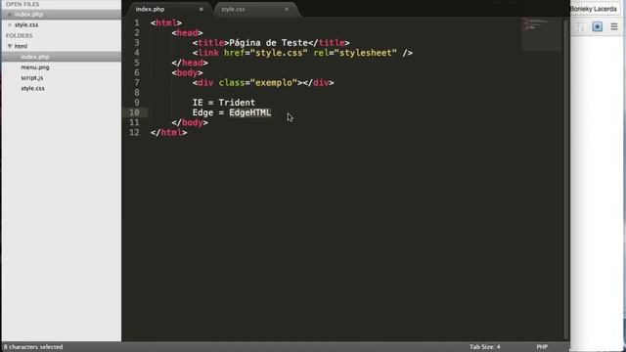Close the index.php tab via its dot
626x352 pixels.
coord(201,9)
